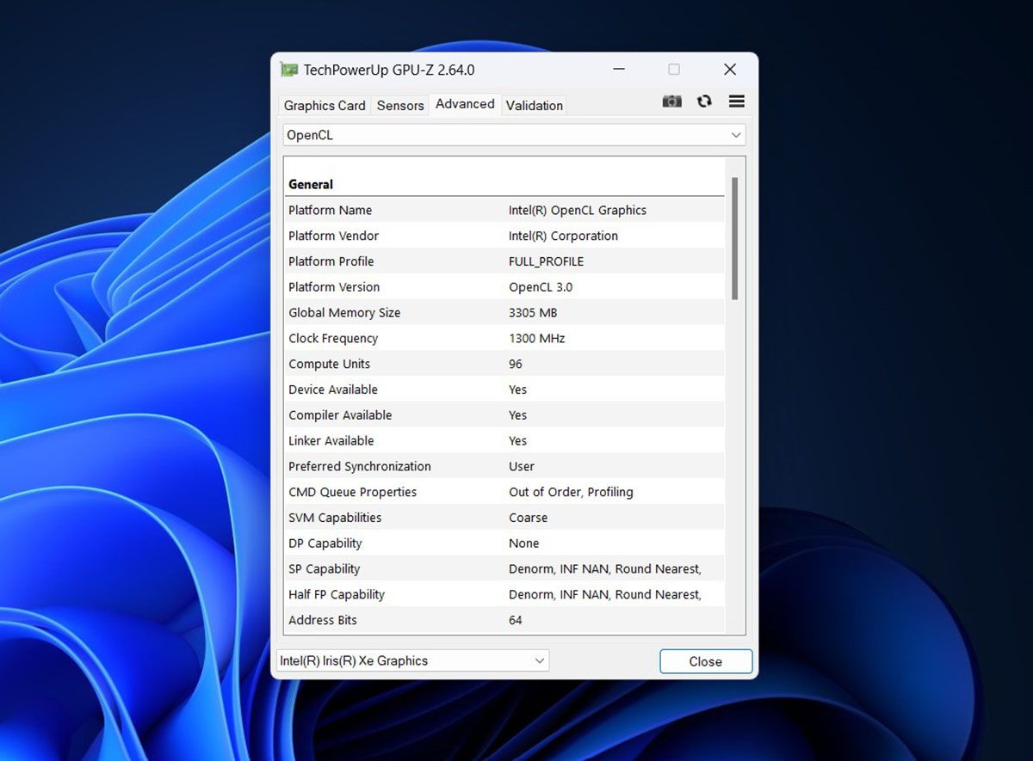Select the Clock Frequency label
This screenshot has height=761, width=1033.
pyautogui.click(x=333, y=339)
